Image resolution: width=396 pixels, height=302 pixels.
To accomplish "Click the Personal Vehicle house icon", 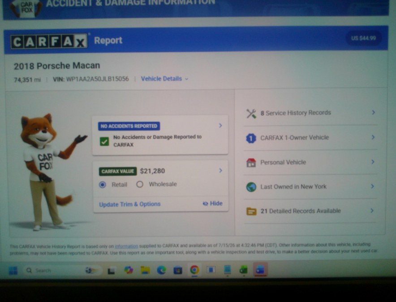I will 251,163.
